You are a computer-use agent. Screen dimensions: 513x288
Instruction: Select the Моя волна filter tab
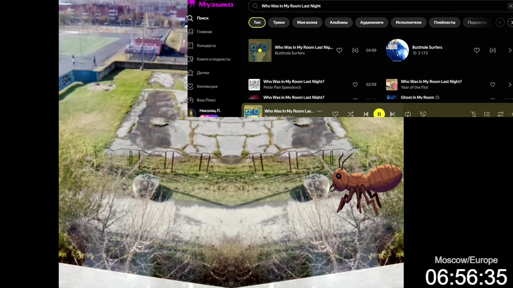(307, 22)
